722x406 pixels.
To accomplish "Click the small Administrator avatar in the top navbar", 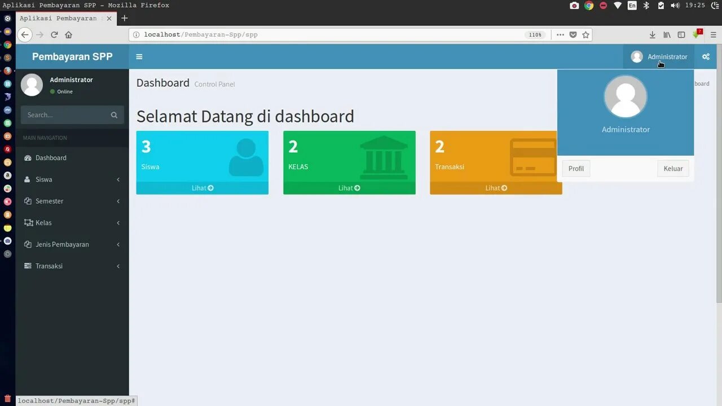I will [x=637, y=56].
